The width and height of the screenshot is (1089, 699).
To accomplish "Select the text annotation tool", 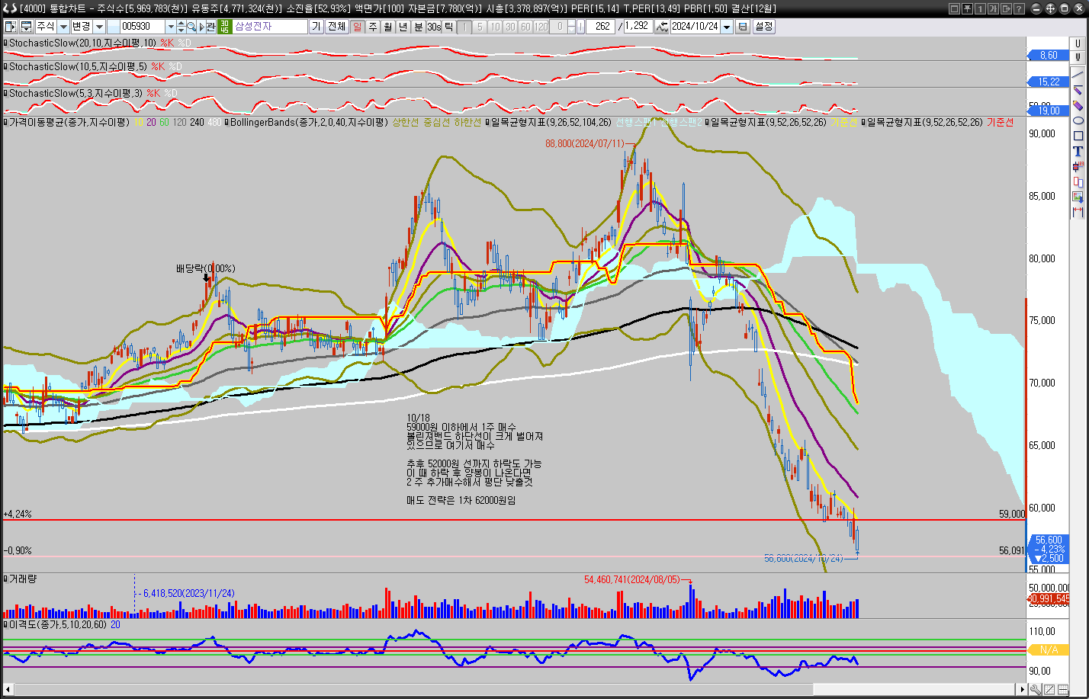I will click(1078, 151).
